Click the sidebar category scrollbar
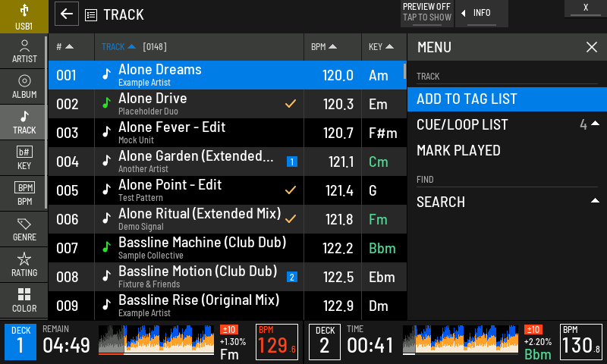The width and height of the screenshot is (607, 364). (x=46, y=123)
